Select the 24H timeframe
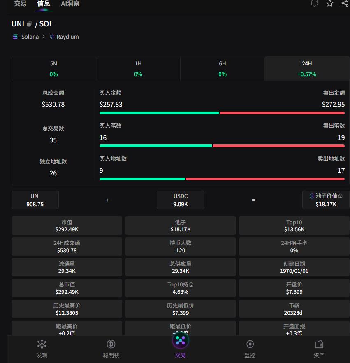The height and width of the screenshot is (363, 350). tap(307, 68)
